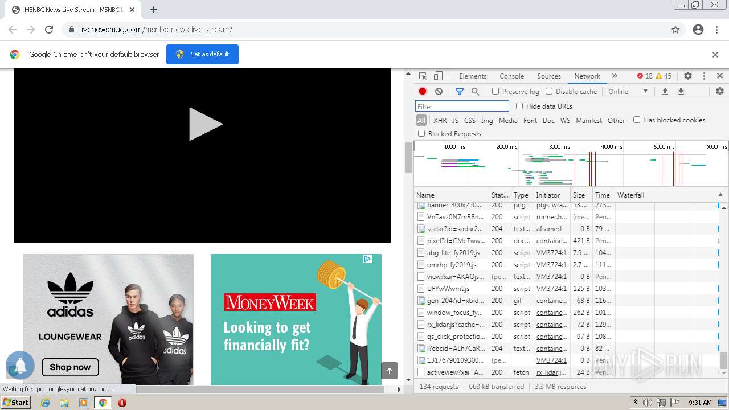The width and height of the screenshot is (729, 410).
Task: Click the address bar URL
Action: tap(156, 30)
